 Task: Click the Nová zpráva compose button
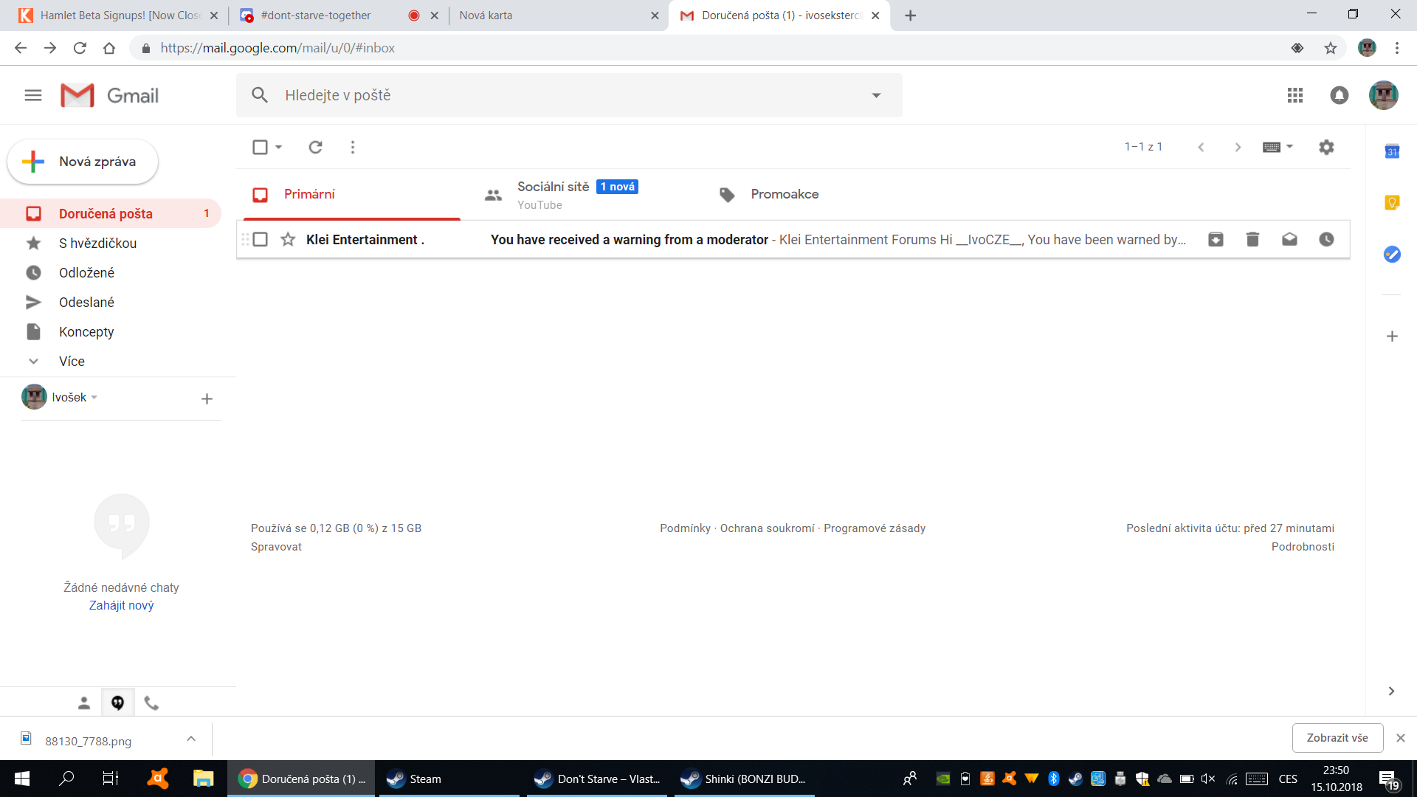coord(83,162)
